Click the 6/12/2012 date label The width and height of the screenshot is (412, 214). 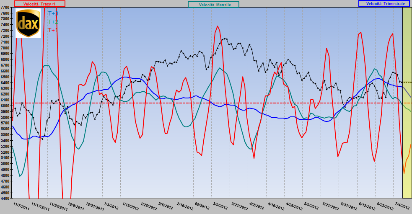click(367, 206)
